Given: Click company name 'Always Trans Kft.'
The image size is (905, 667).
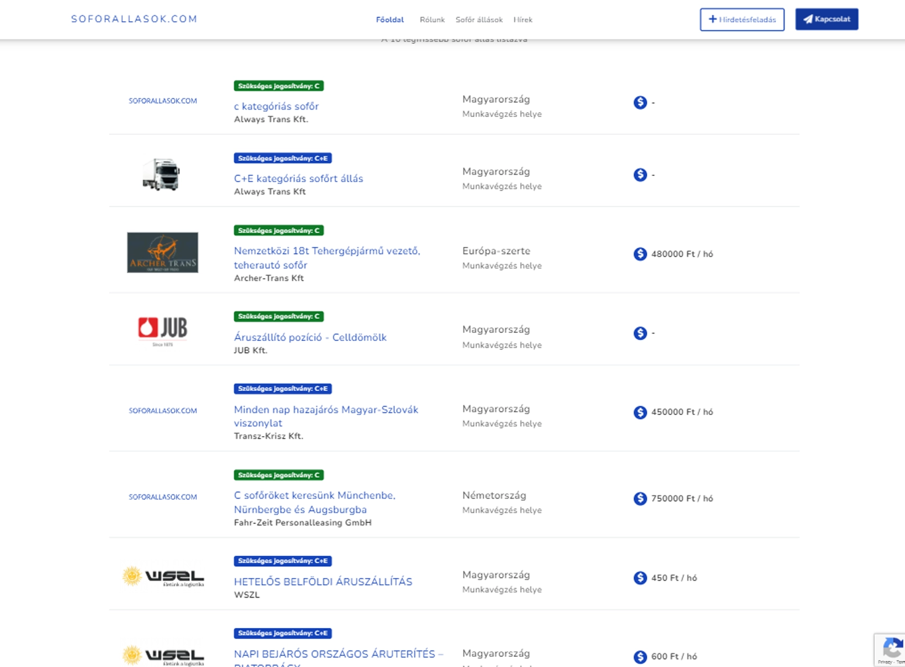Looking at the screenshot, I should point(271,120).
